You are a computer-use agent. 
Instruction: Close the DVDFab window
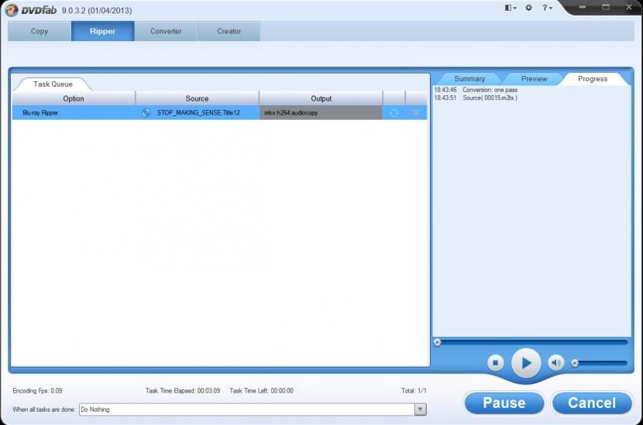pyautogui.click(x=629, y=7)
